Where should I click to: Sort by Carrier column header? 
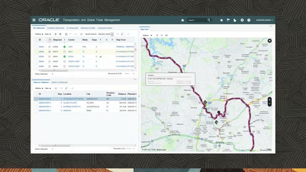click(71, 40)
